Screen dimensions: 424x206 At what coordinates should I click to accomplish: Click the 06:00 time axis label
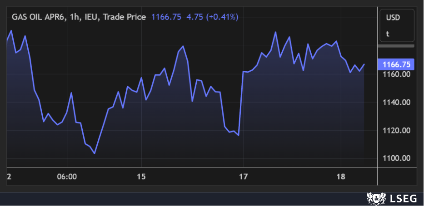pos(67,177)
